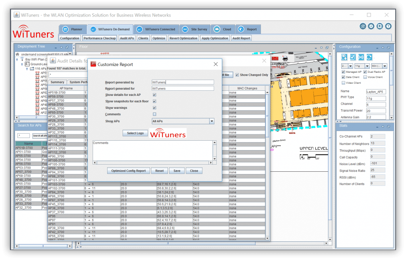Toggle the Managed AP checkbox
Screen dimensions: 406x259
tap(343, 72)
